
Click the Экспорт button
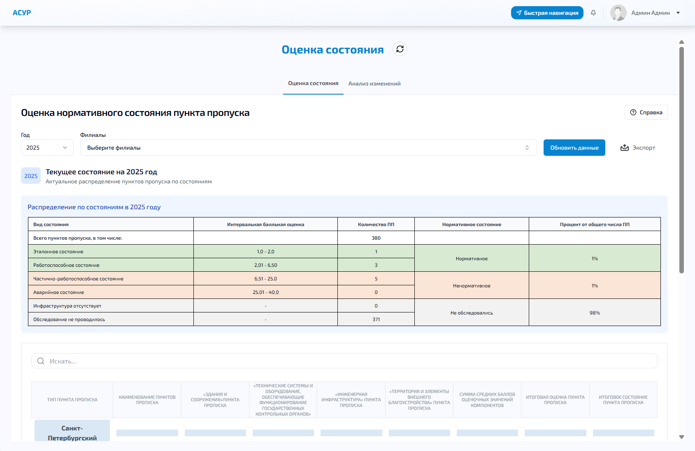click(x=638, y=148)
